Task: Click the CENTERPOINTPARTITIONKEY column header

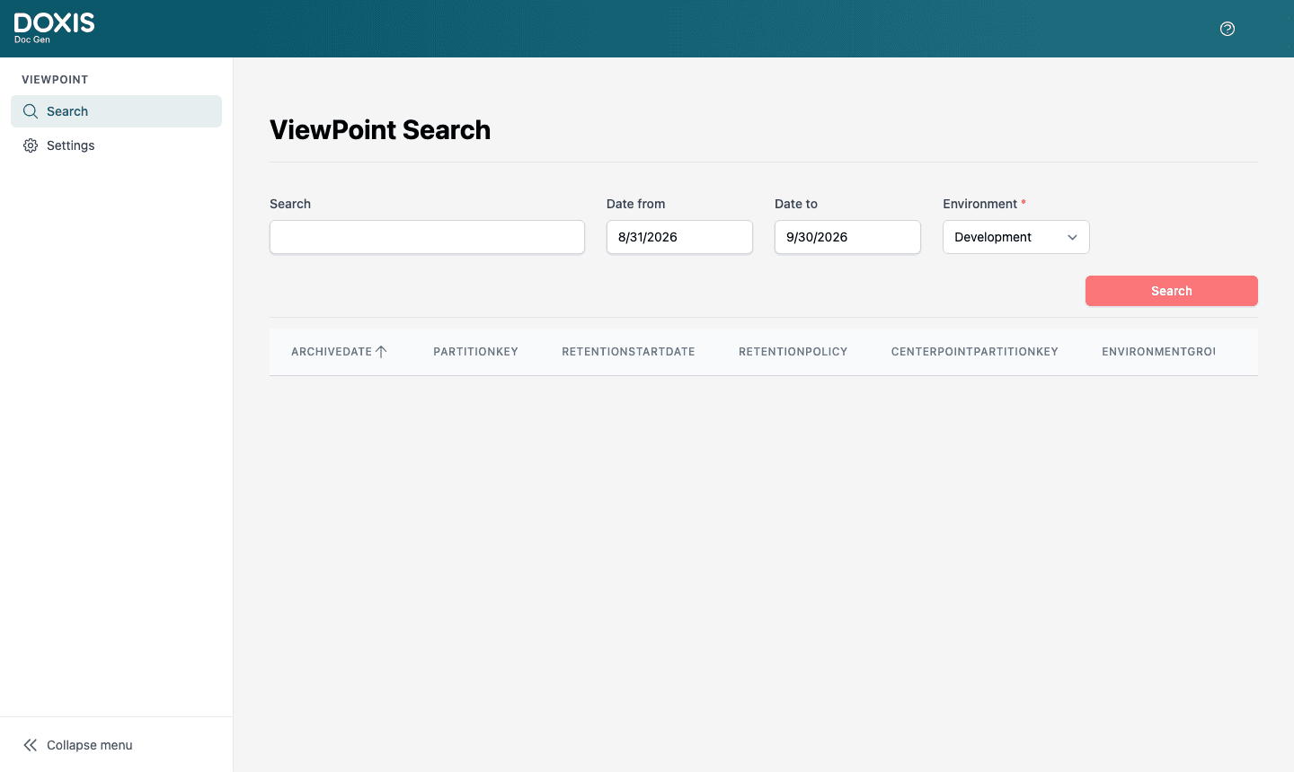Action: (x=975, y=352)
